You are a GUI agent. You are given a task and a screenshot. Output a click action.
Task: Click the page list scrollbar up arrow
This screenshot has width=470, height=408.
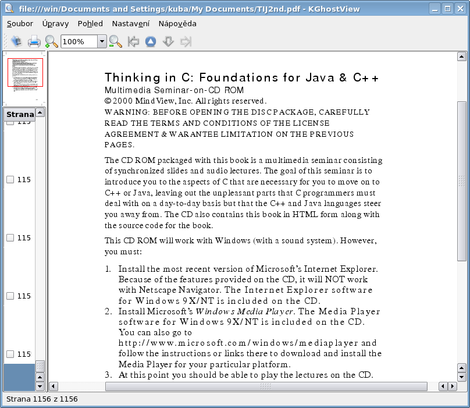click(40, 112)
